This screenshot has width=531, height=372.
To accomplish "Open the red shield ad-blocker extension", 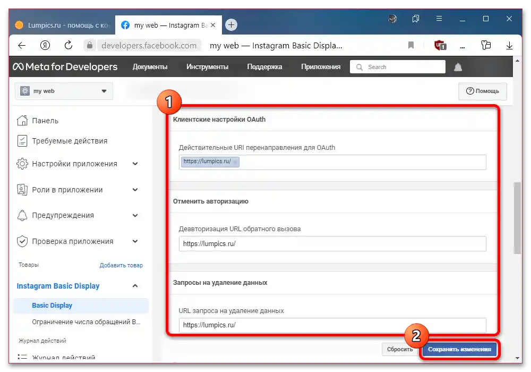I will [440, 45].
